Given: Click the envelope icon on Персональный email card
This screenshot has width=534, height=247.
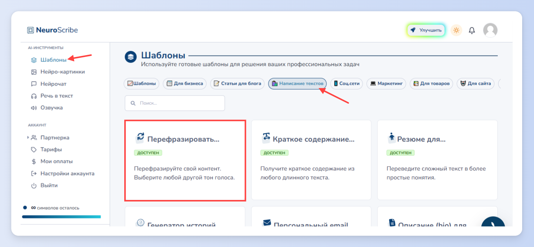Looking at the screenshot, I should click(x=267, y=223).
